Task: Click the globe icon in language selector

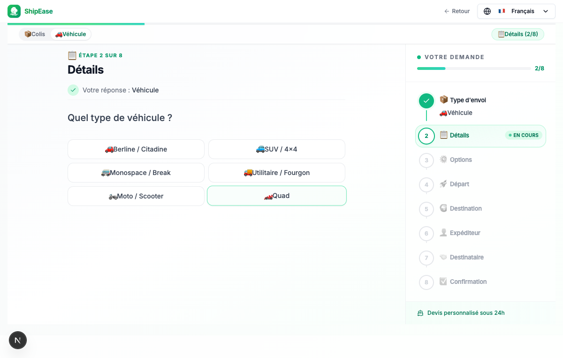Action: point(487,11)
